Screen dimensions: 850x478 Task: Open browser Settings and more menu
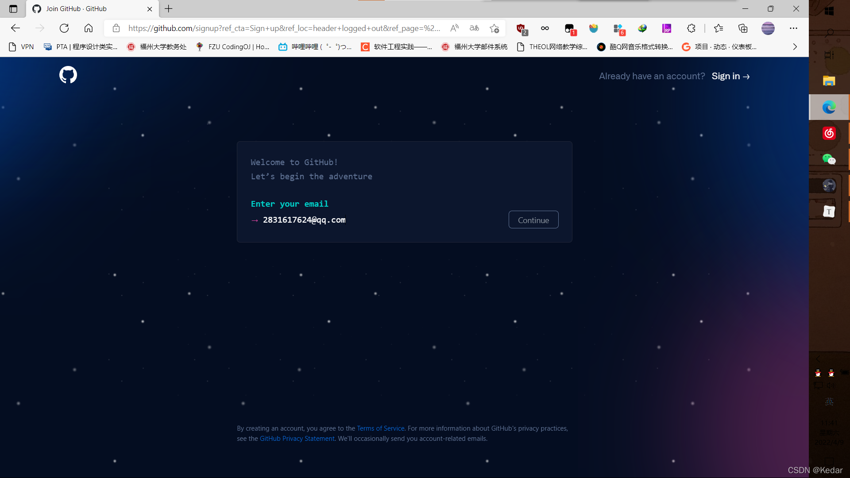(793, 28)
